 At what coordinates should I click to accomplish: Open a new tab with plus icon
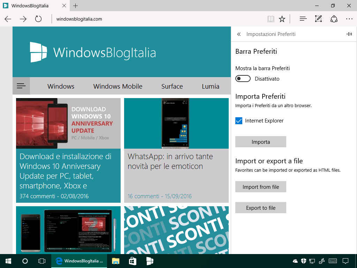pos(75,6)
